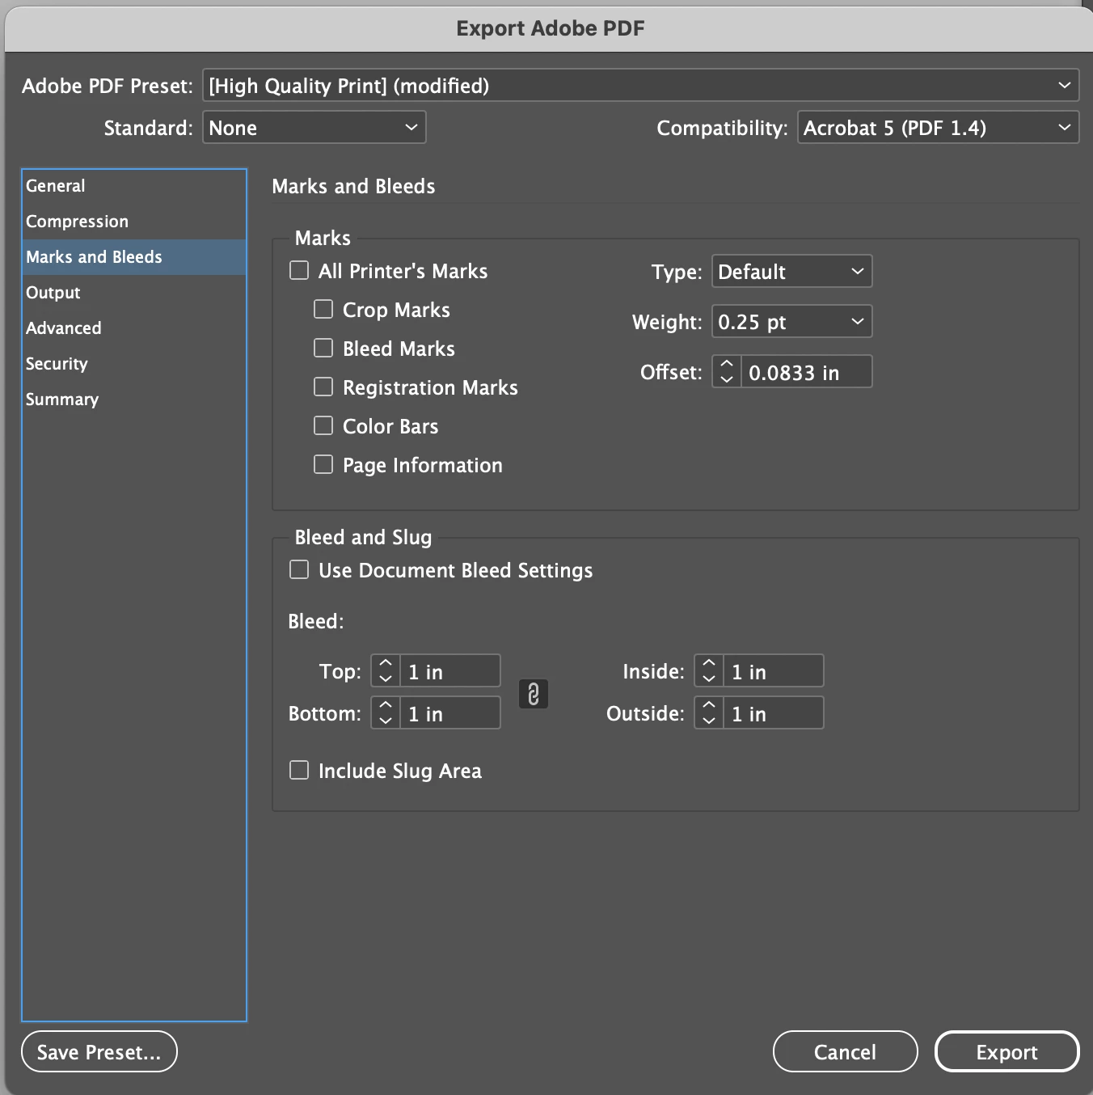This screenshot has height=1095, width=1093.
Task: Check the Crop Marks option
Action: click(x=323, y=309)
